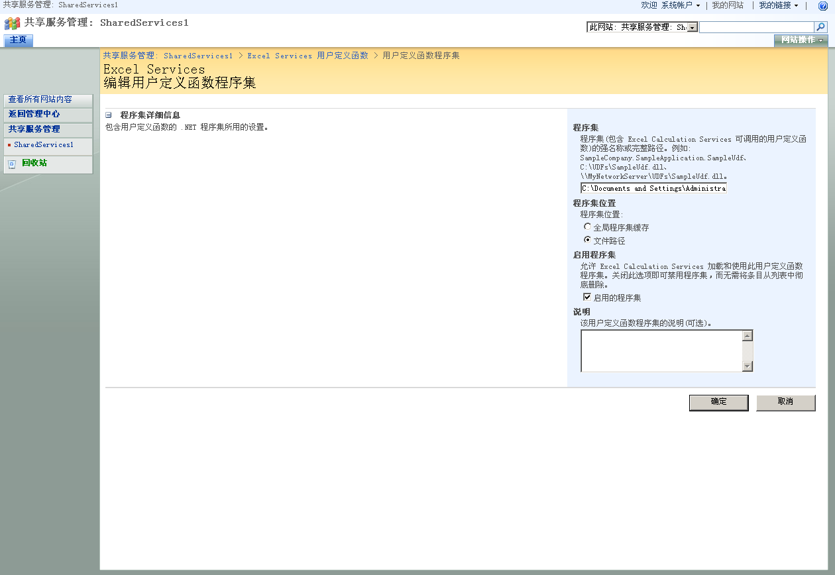Click the description textarea scroll down arrow
The width and height of the screenshot is (835, 575).
click(x=748, y=366)
